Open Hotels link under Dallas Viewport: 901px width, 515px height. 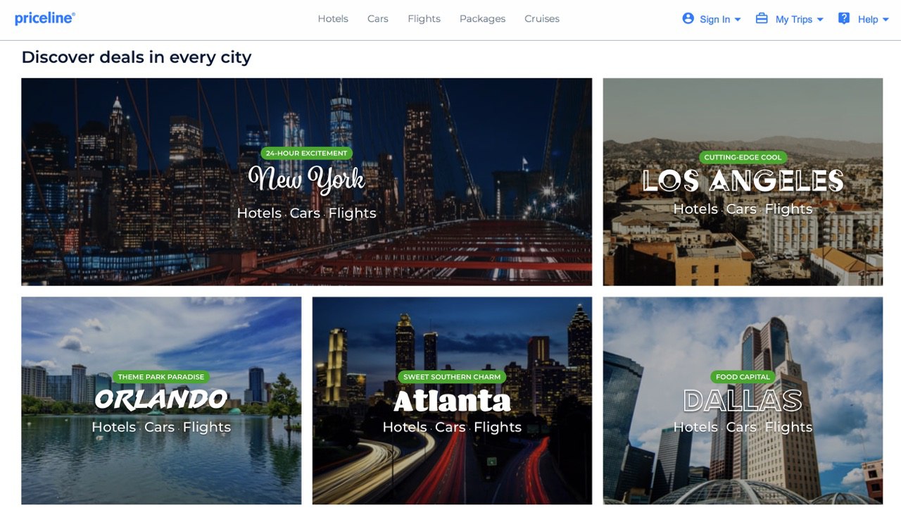[695, 427]
